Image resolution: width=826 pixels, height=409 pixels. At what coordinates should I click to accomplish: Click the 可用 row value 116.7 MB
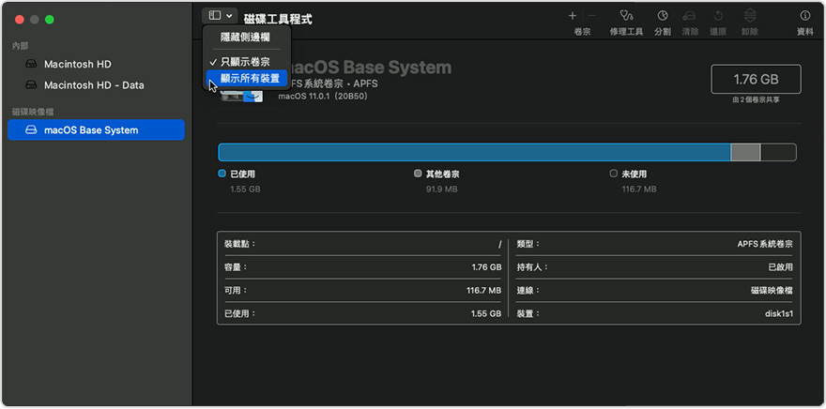point(483,291)
